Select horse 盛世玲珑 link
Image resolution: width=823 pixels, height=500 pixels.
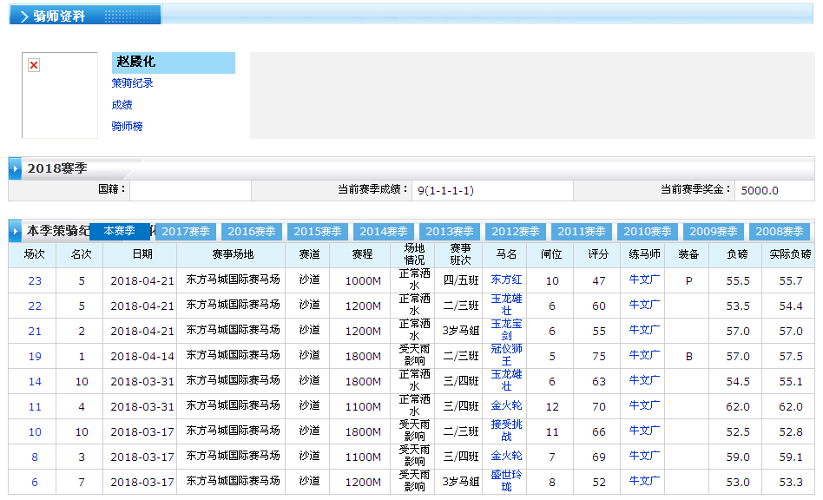pos(506,481)
